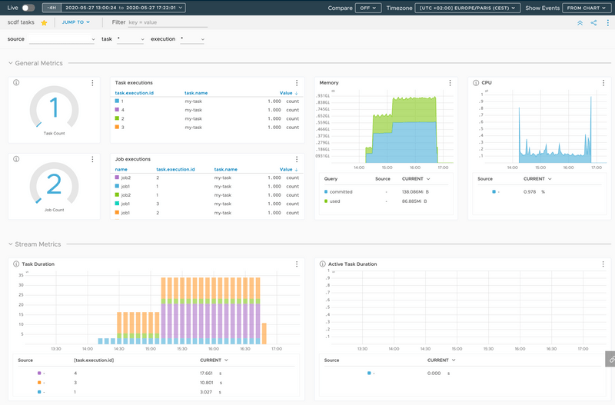Open the Task executions table options menu

[x=297, y=83]
